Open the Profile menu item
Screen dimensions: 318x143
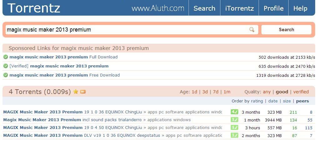tap(273, 8)
